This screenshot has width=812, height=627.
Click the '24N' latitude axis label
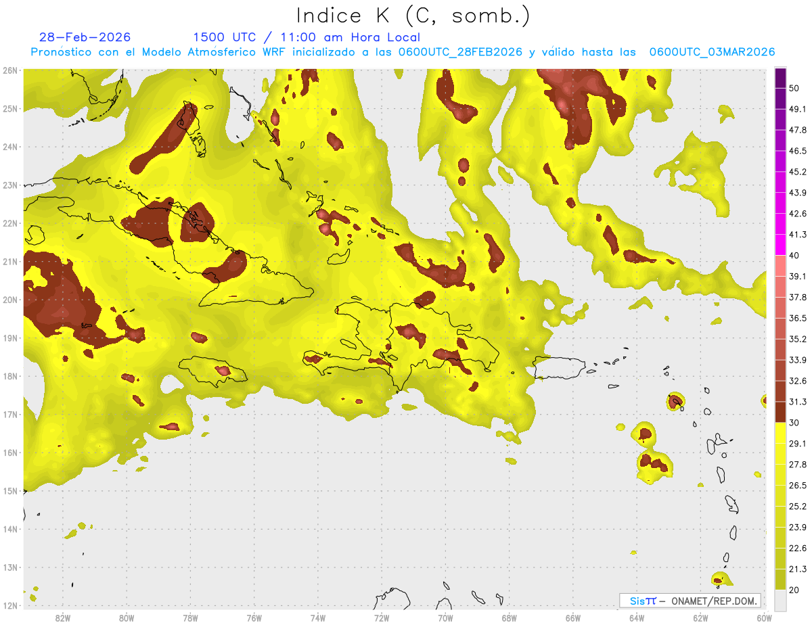point(10,147)
